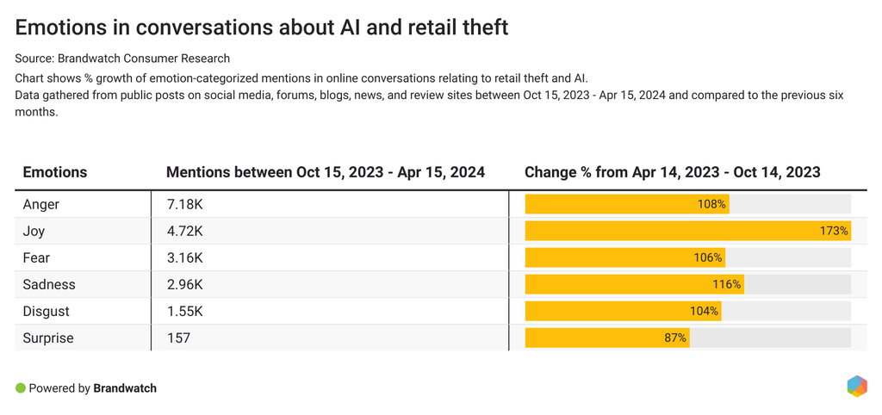
Task: Click the Mentions between Oct 15 column header
Action: (x=325, y=172)
